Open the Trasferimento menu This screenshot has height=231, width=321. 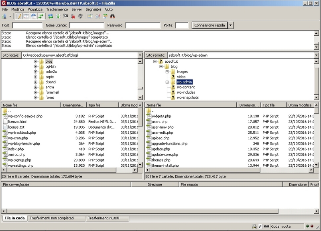click(x=57, y=9)
